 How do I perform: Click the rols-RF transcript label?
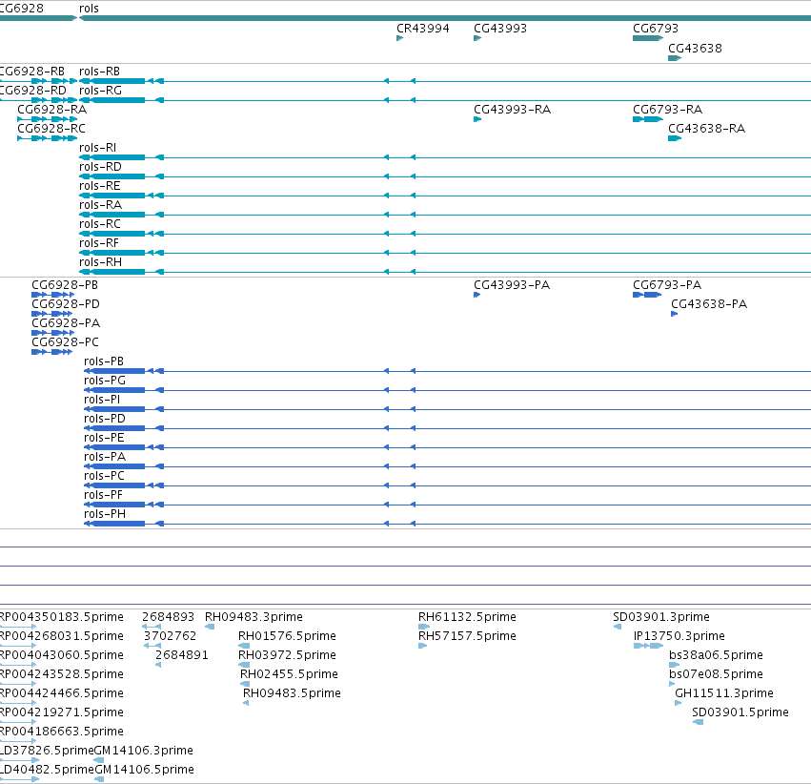pyautogui.click(x=99, y=242)
